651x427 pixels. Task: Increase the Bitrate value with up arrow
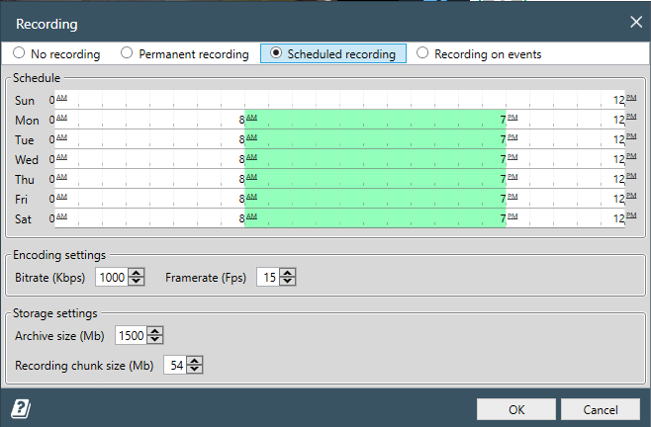(137, 273)
